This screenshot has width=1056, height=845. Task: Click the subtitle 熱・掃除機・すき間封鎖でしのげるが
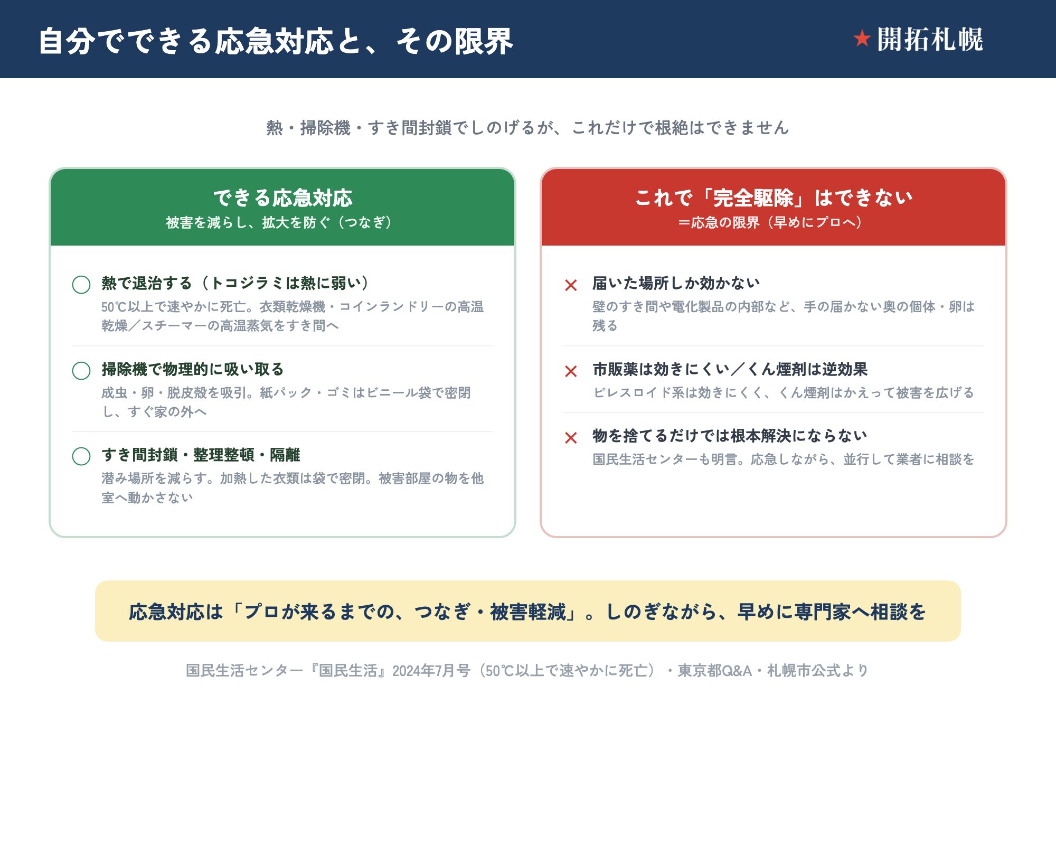pos(527,128)
